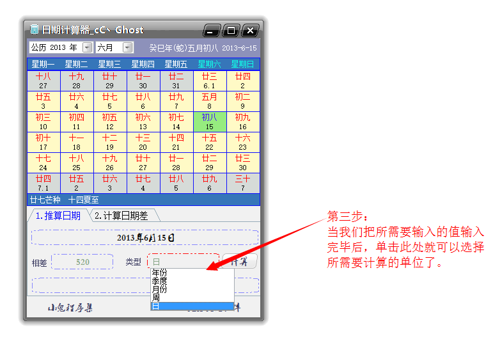Click the calculator app icon in title bar
The height and width of the screenshot is (348, 493).
(35, 29)
